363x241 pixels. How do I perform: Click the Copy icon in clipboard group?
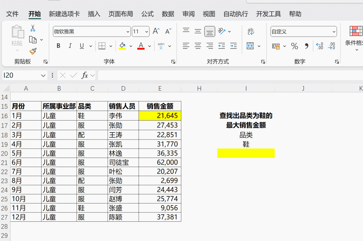tap(33, 40)
